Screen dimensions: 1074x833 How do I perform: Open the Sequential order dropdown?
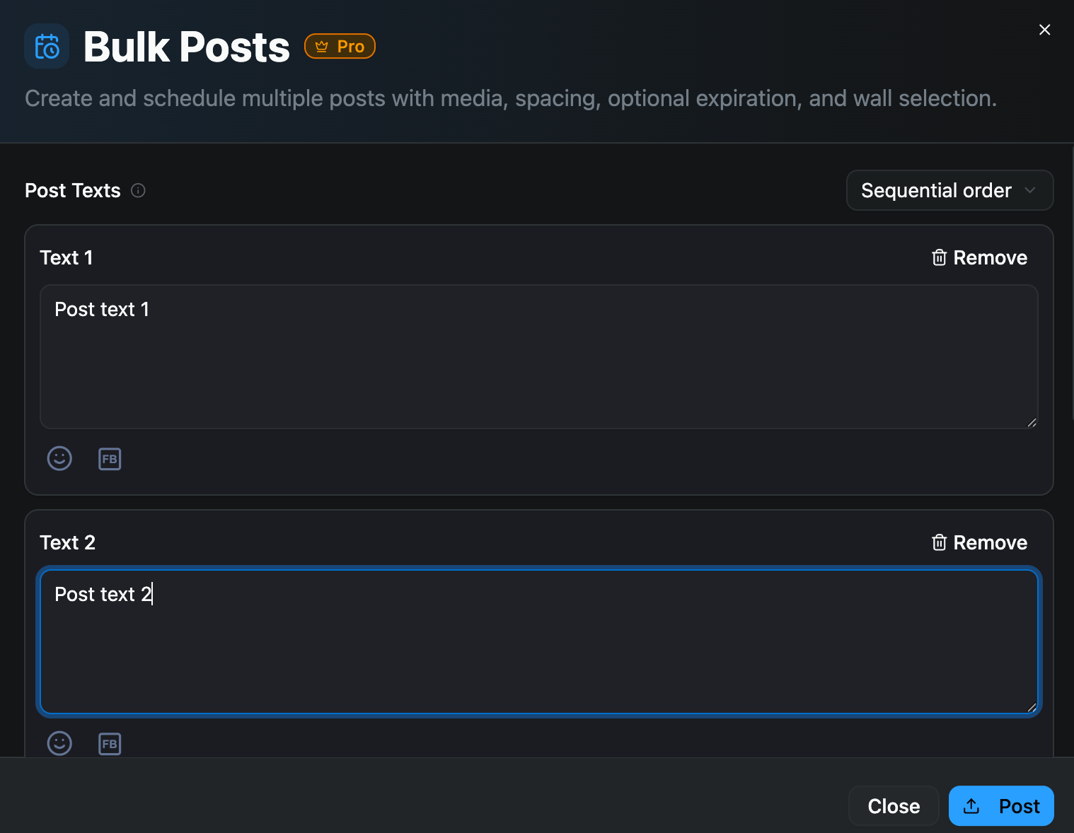pos(949,190)
